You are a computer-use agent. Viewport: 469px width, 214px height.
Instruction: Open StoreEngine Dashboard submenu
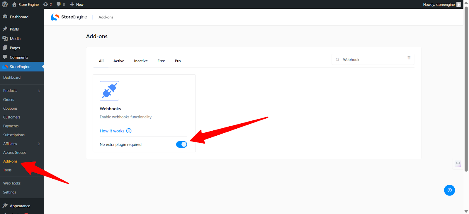12,77
